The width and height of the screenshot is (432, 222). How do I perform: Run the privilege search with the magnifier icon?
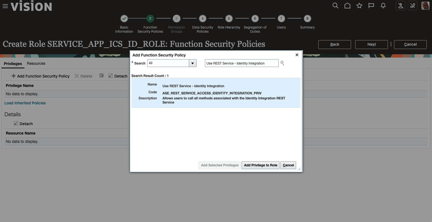[x=282, y=63]
